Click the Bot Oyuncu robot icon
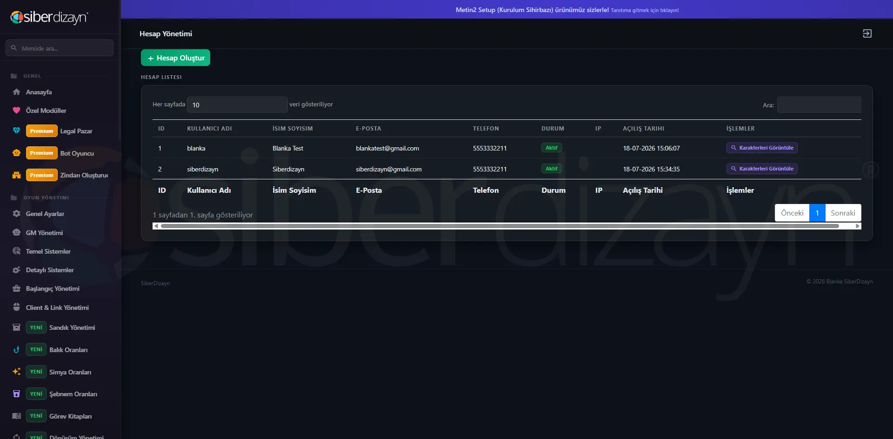Screen dimensions: 893x439 coord(16,153)
